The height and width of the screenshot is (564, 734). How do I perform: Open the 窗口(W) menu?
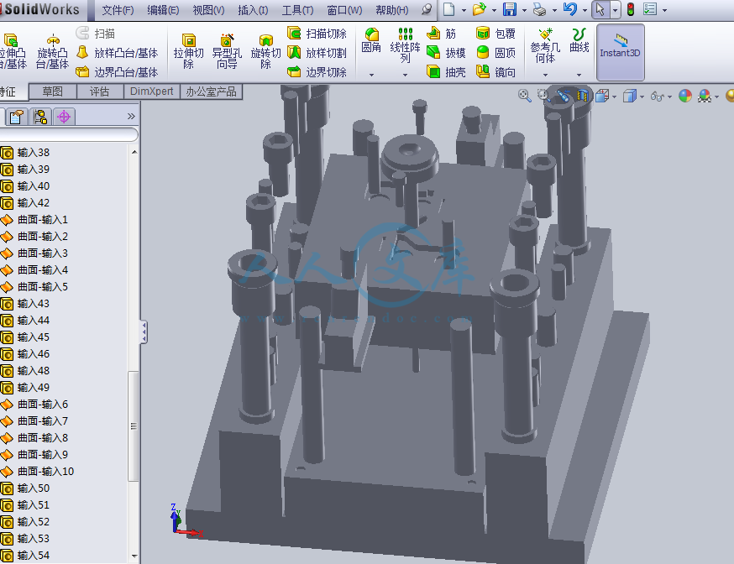pos(344,10)
